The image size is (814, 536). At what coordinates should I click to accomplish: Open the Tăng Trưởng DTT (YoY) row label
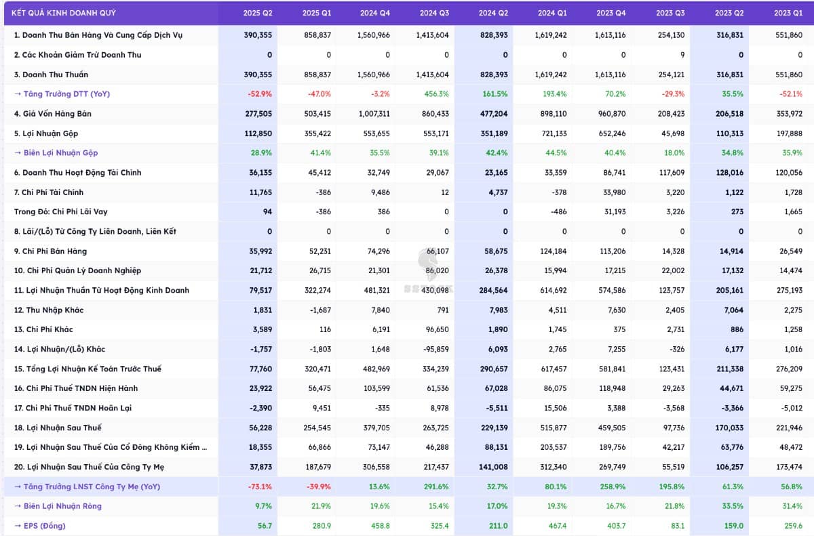(62, 94)
